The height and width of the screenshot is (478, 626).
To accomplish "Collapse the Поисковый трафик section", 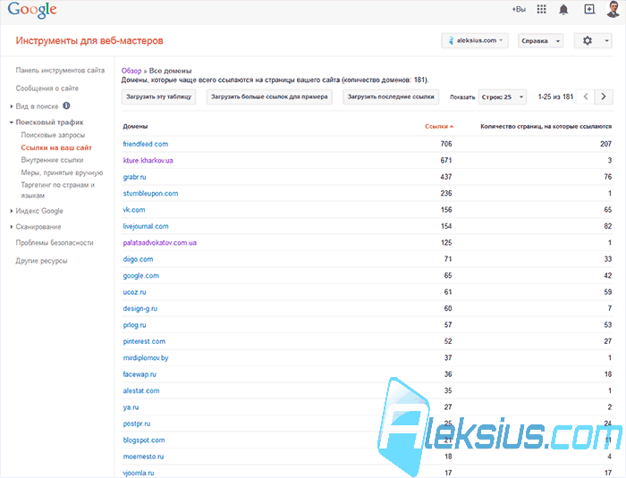I will tap(47, 122).
